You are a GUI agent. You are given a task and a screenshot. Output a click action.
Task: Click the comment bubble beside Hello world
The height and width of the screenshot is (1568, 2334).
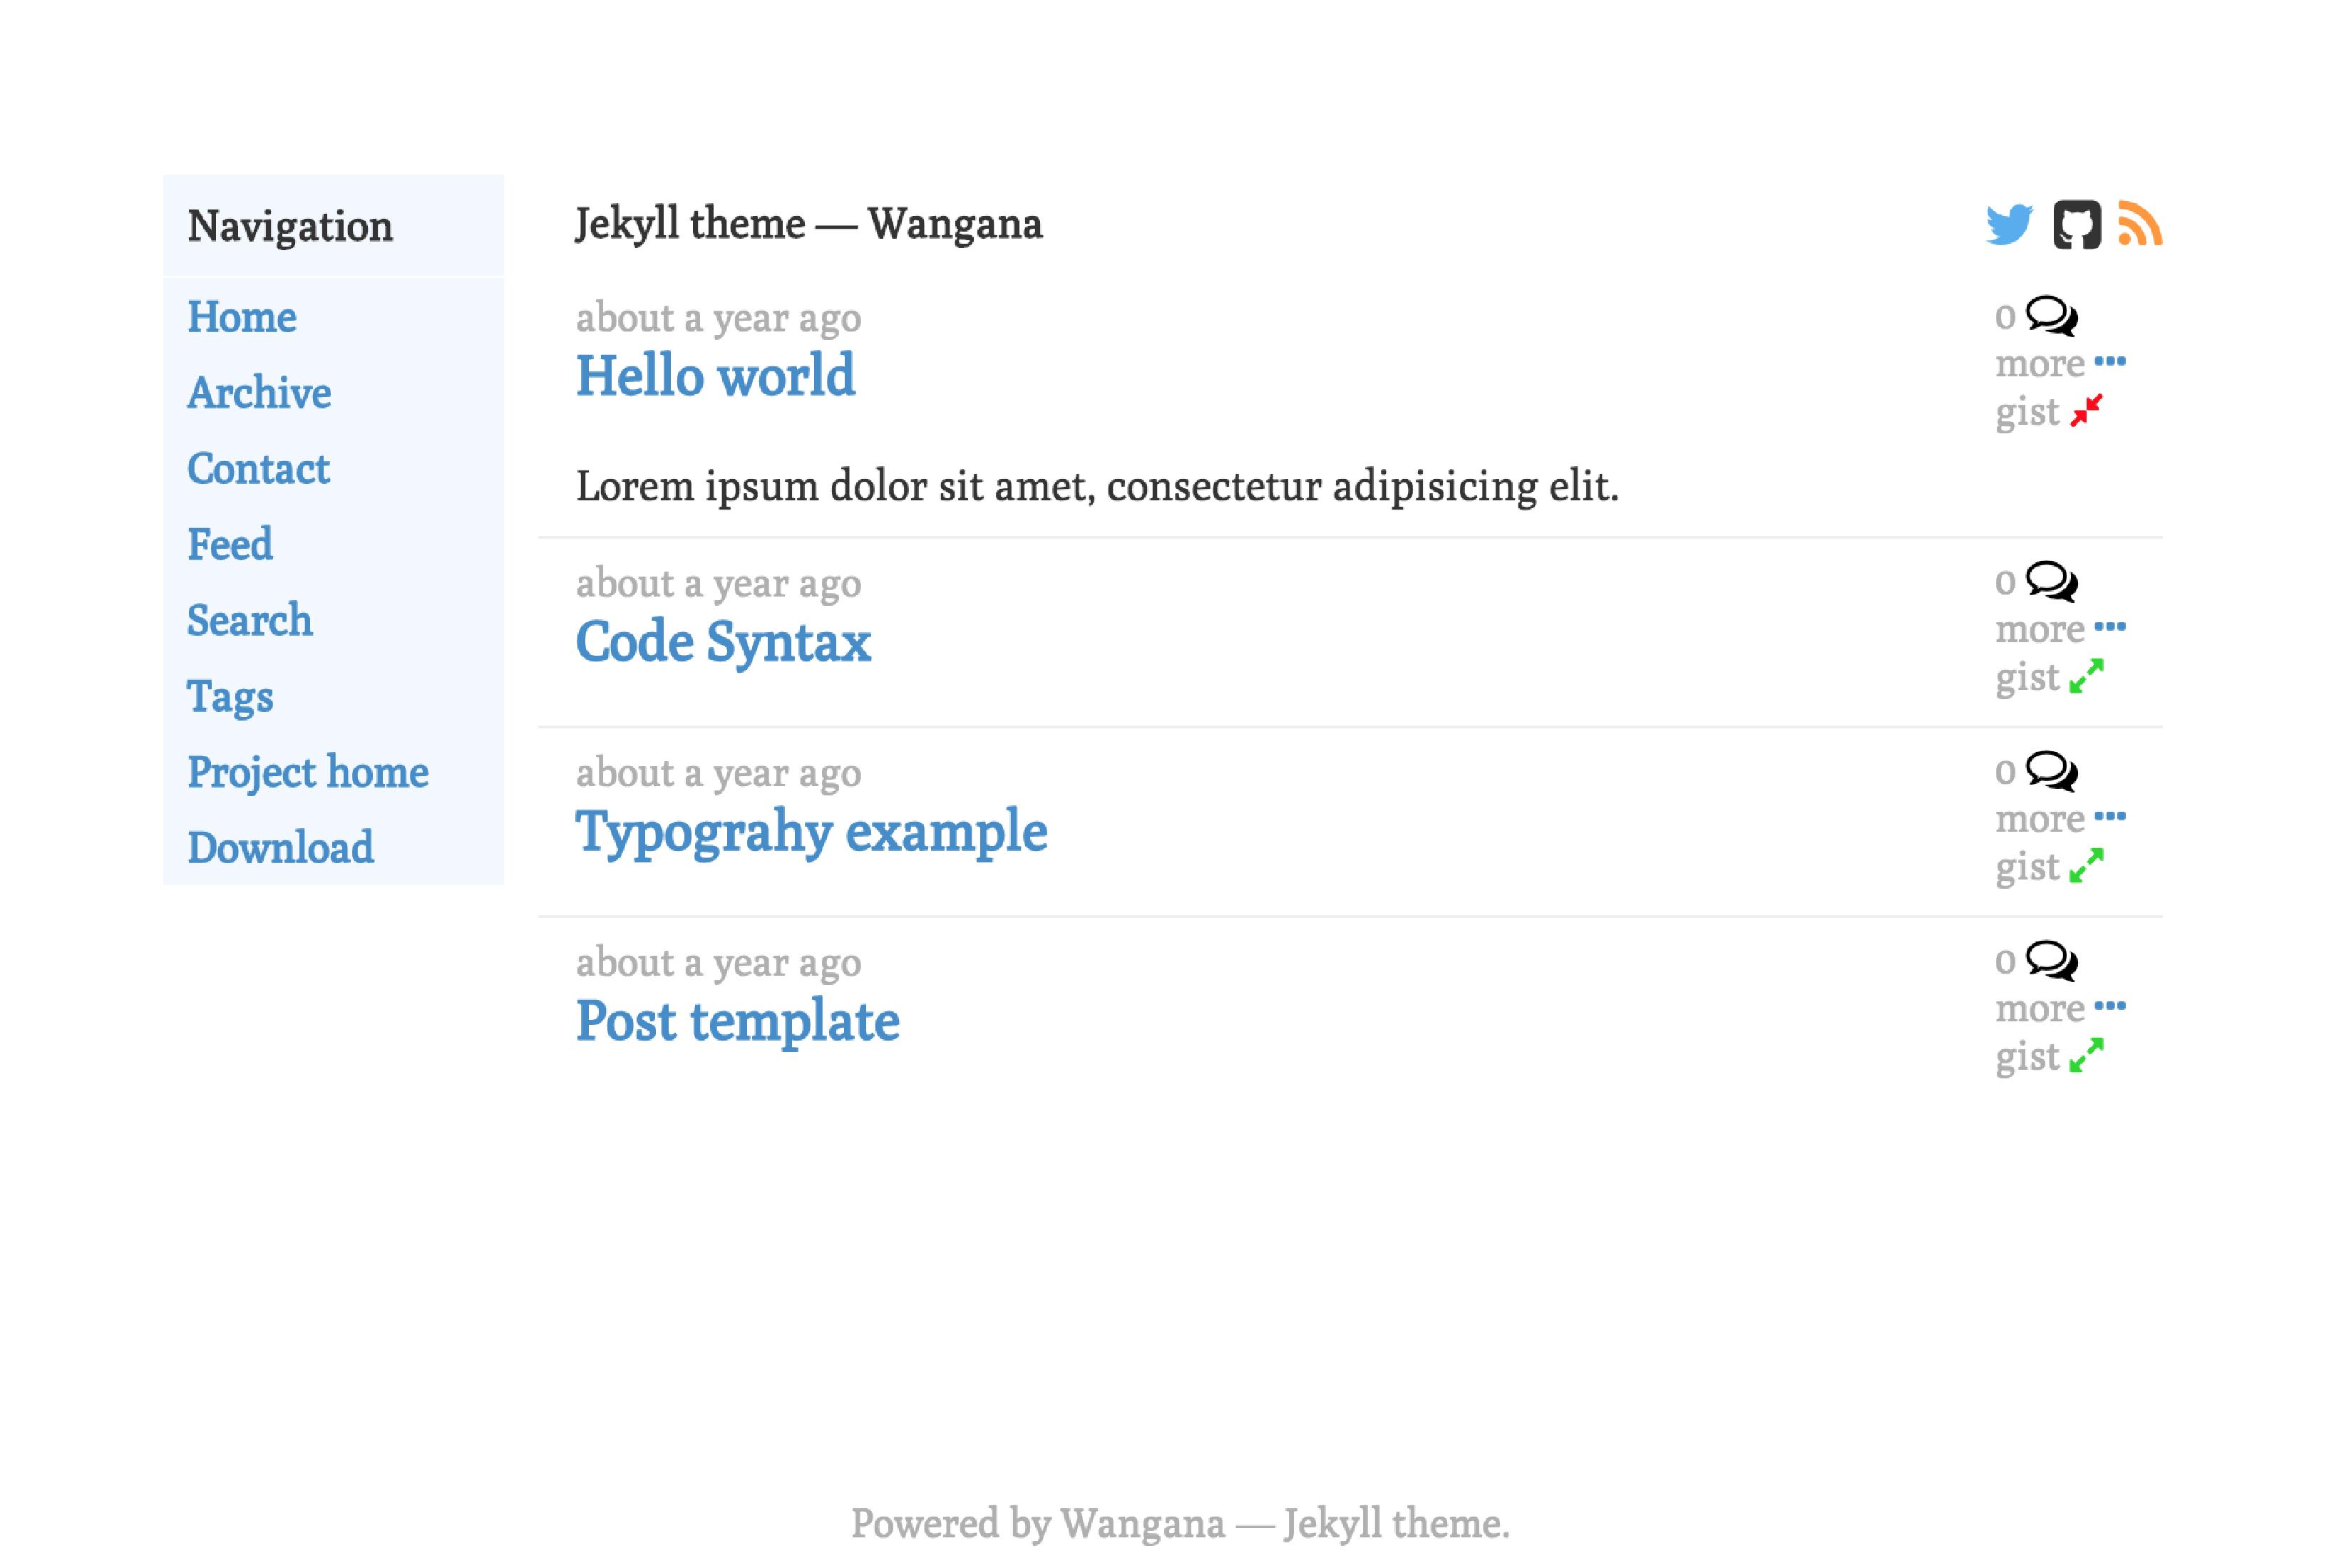point(2051,318)
